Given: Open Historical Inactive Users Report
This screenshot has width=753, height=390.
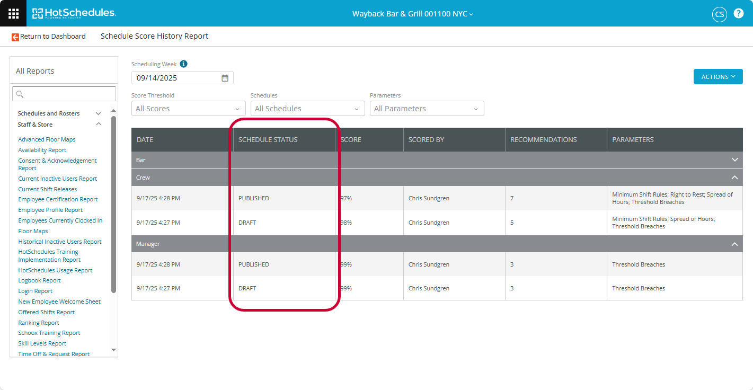Looking at the screenshot, I should [60, 242].
